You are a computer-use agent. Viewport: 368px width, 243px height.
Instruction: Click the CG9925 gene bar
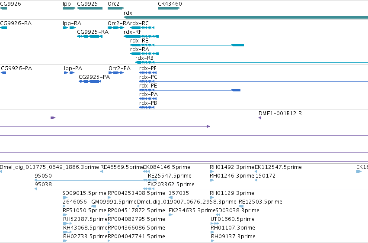(90, 8)
